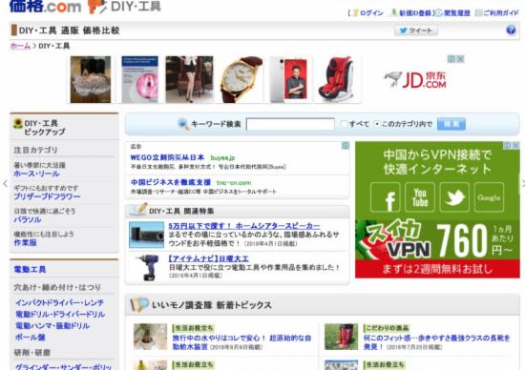Click the keyword search input field

click(290, 124)
